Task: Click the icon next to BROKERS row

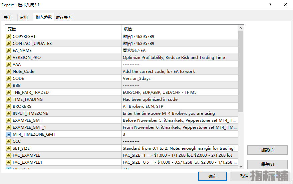Action: [x=9, y=106]
